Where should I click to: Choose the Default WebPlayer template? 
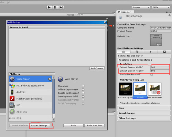tap(140, 89)
